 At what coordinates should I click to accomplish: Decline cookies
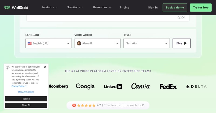tap(26, 99)
